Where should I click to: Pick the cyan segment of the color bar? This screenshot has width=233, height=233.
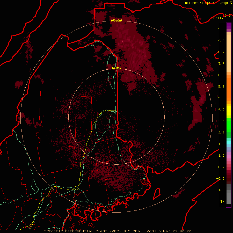229,142
